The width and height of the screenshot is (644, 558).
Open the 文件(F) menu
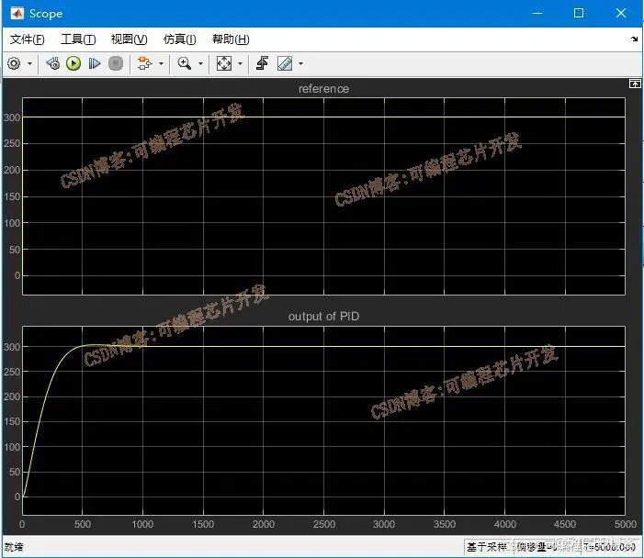click(28, 39)
